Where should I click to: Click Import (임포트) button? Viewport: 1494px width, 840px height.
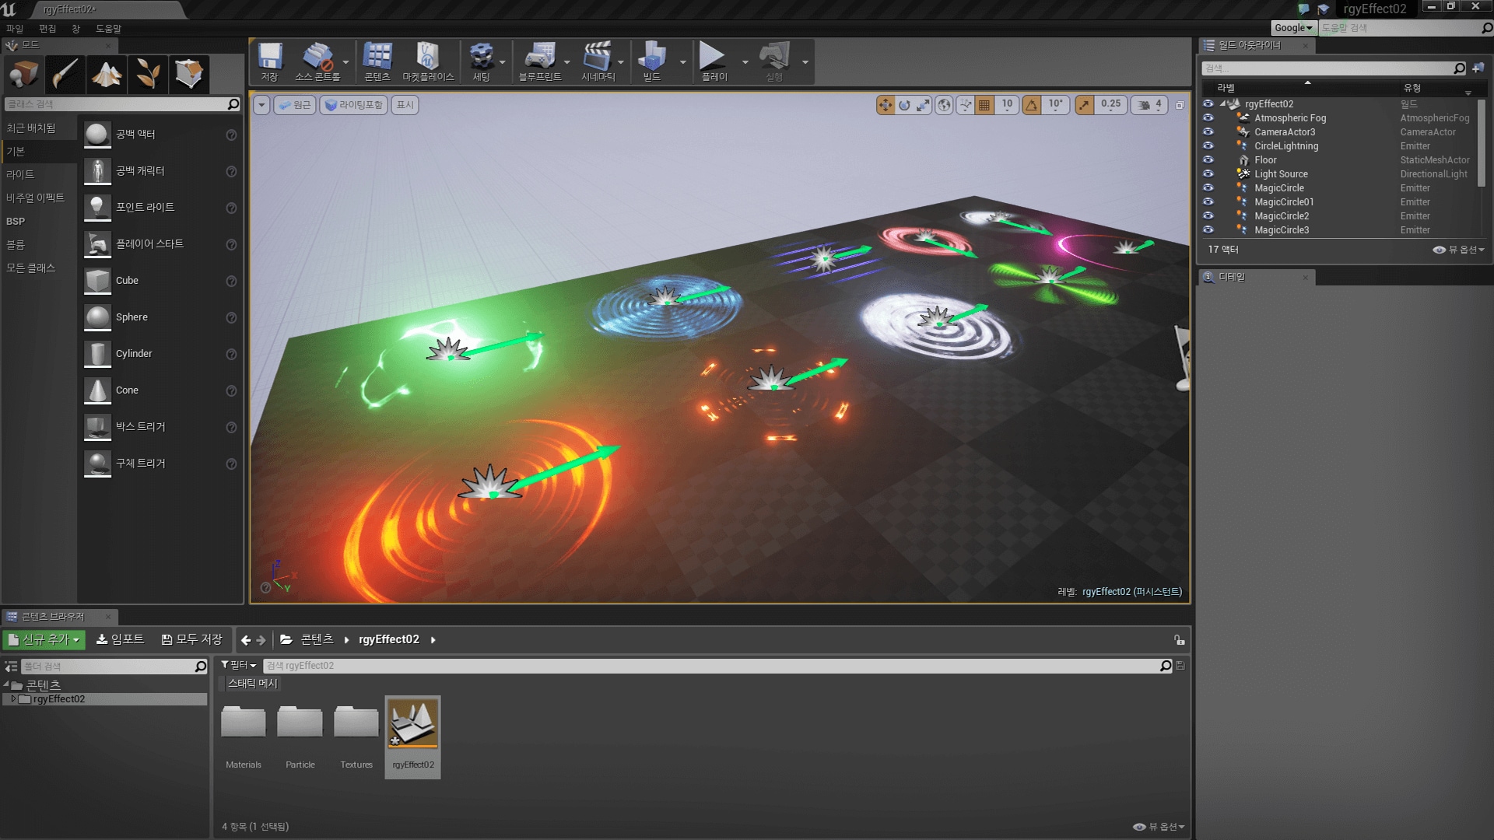(120, 640)
